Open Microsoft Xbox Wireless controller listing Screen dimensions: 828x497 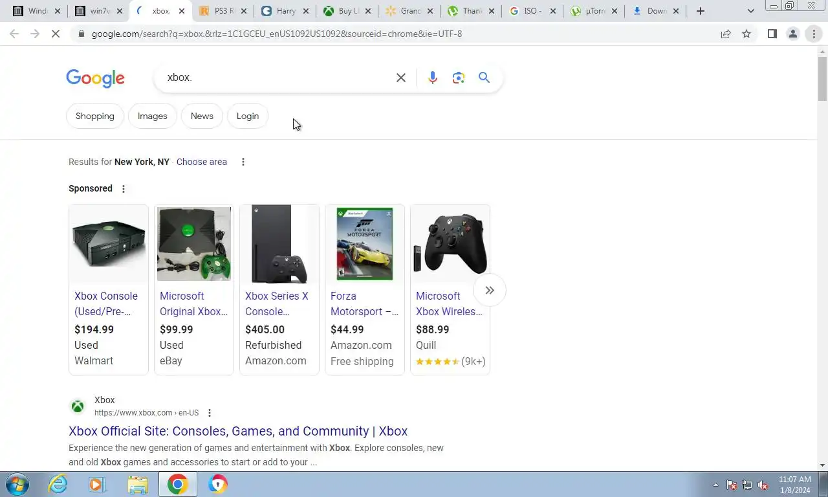[x=450, y=304]
